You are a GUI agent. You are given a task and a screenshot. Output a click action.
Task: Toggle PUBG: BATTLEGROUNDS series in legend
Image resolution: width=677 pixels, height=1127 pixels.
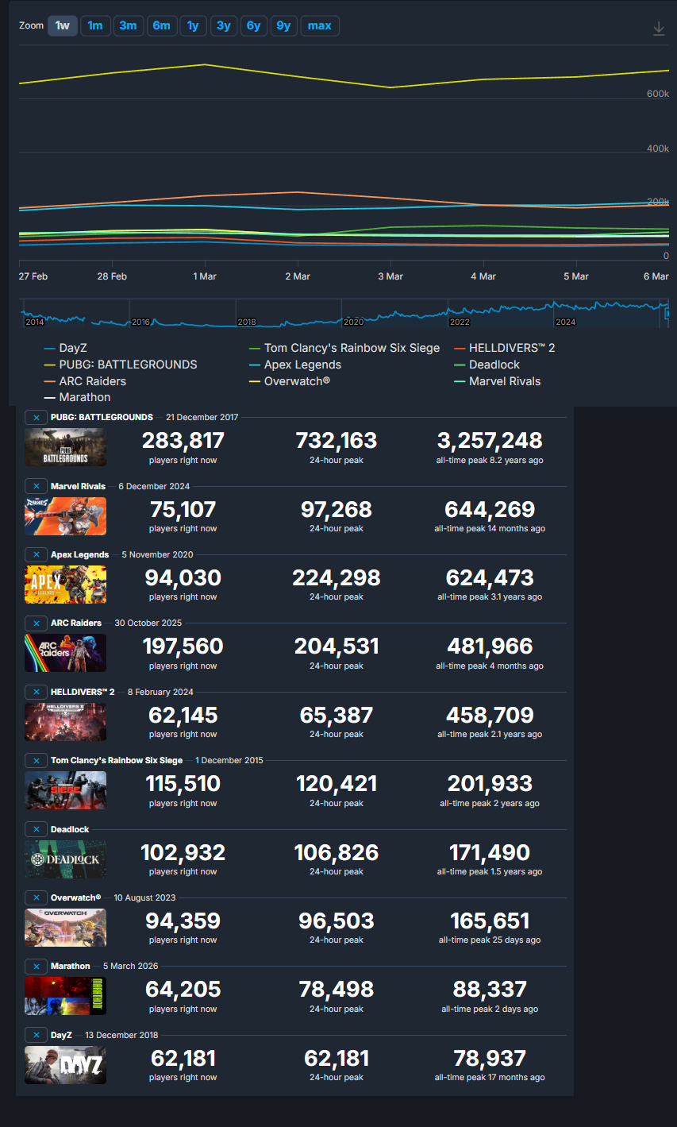[x=121, y=365]
